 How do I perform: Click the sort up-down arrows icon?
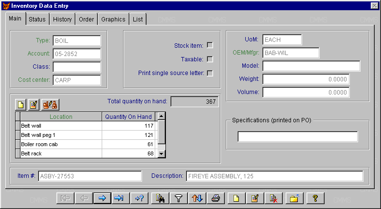point(197,198)
